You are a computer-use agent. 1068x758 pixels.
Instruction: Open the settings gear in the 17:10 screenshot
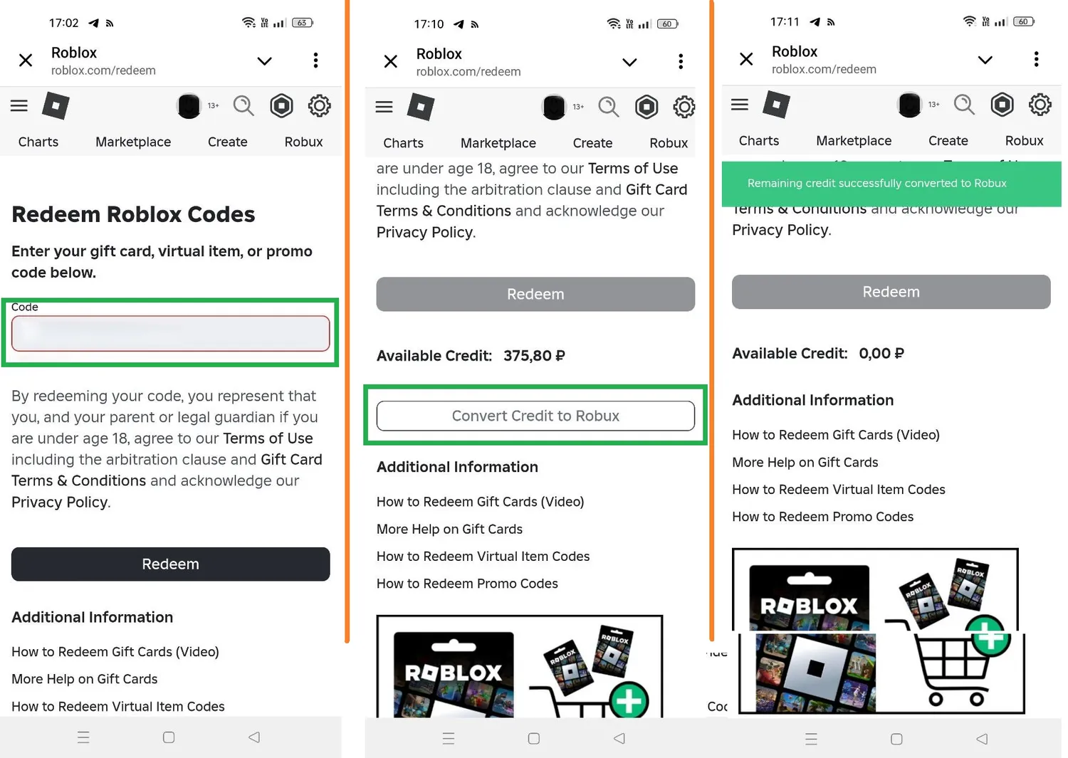coord(684,107)
